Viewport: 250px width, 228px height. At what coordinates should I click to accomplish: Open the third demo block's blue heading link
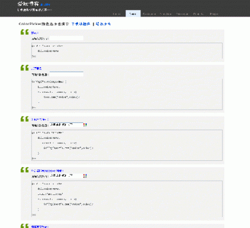click(40, 119)
